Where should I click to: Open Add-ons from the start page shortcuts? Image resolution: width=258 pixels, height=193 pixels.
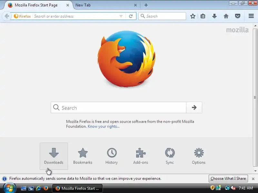coord(141,156)
